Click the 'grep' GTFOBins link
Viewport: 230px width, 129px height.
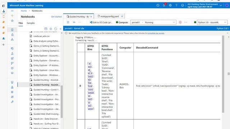tap(91, 89)
